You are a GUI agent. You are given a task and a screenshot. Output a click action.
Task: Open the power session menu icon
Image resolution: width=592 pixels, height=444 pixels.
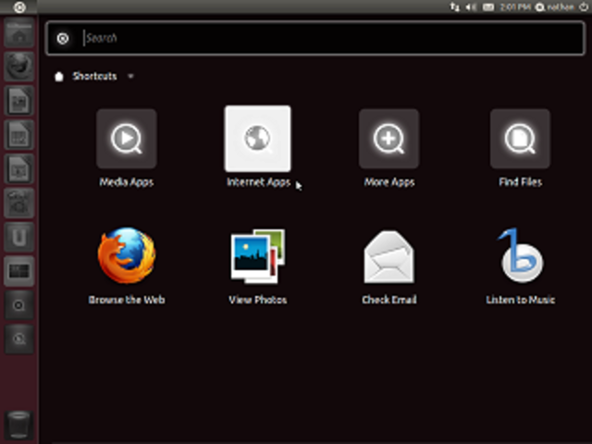pos(584,6)
